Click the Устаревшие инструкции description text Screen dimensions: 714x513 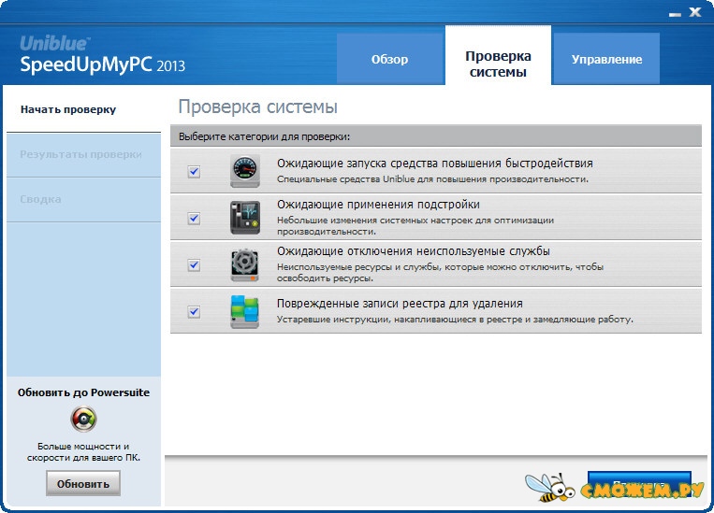[455, 320]
